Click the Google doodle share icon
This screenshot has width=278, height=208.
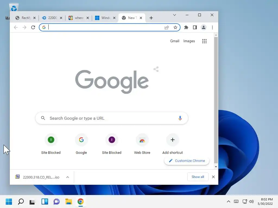[x=156, y=69]
